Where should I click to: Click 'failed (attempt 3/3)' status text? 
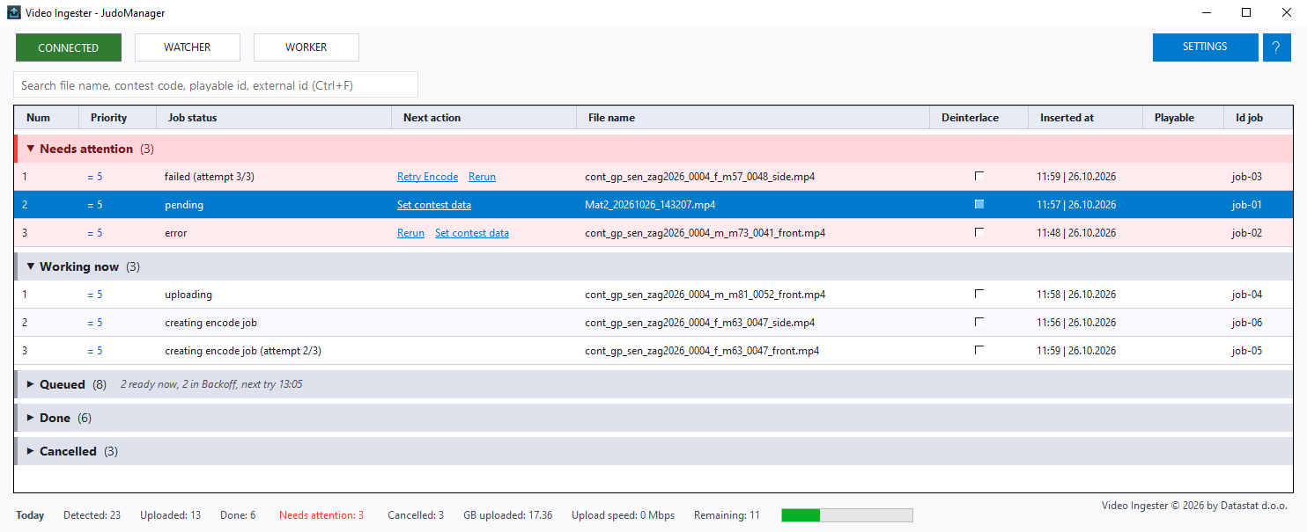pyautogui.click(x=210, y=177)
